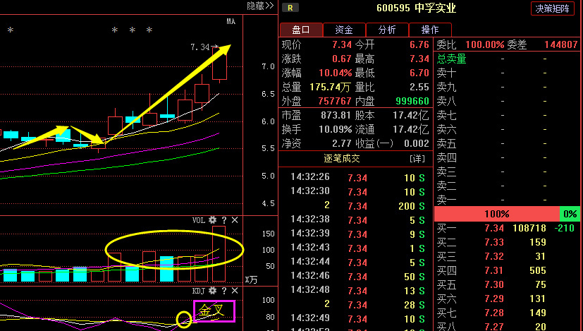Select 买三 price 7.32 row
The height and width of the screenshot is (331, 583).
(x=507, y=256)
